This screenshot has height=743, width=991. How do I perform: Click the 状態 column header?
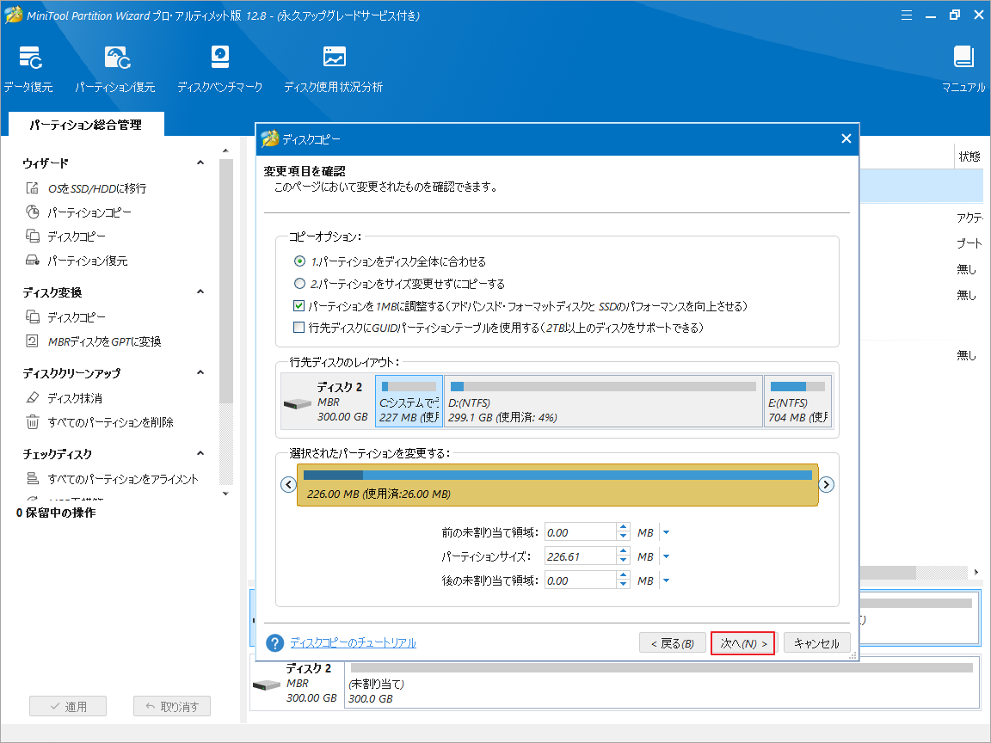pyautogui.click(x=969, y=156)
